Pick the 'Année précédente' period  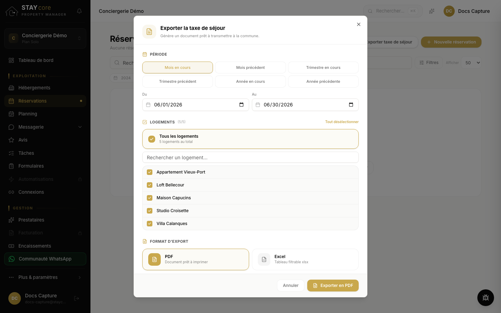click(x=323, y=81)
